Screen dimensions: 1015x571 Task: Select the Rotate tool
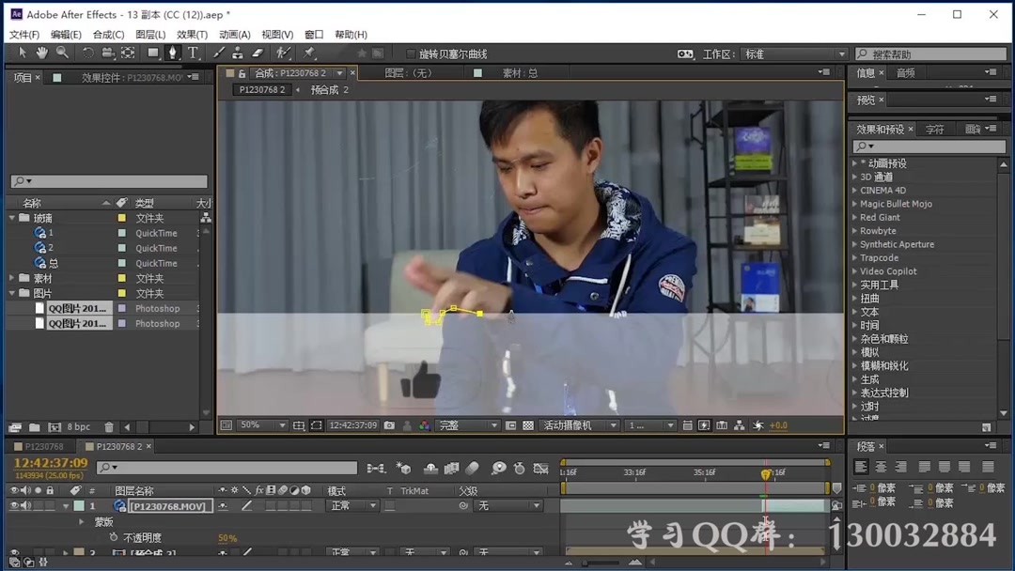click(x=87, y=54)
